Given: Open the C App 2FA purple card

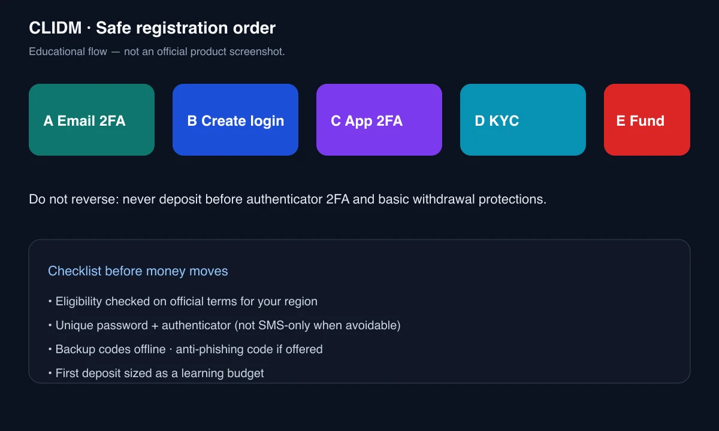Looking at the screenshot, I should coord(379,120).
